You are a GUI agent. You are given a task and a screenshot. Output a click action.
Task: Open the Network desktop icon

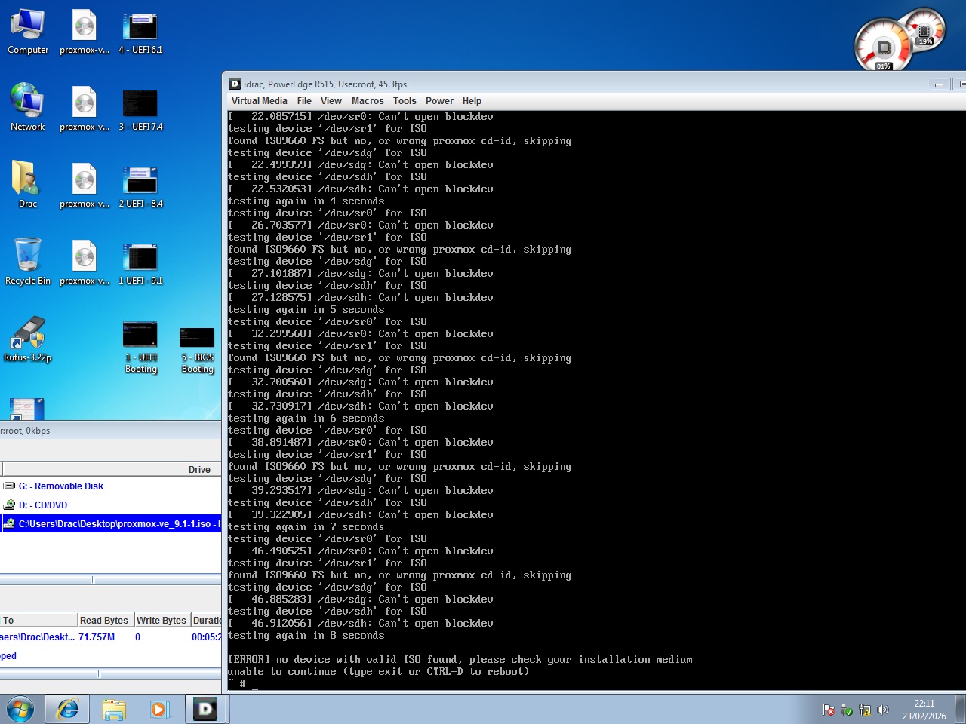28,108
